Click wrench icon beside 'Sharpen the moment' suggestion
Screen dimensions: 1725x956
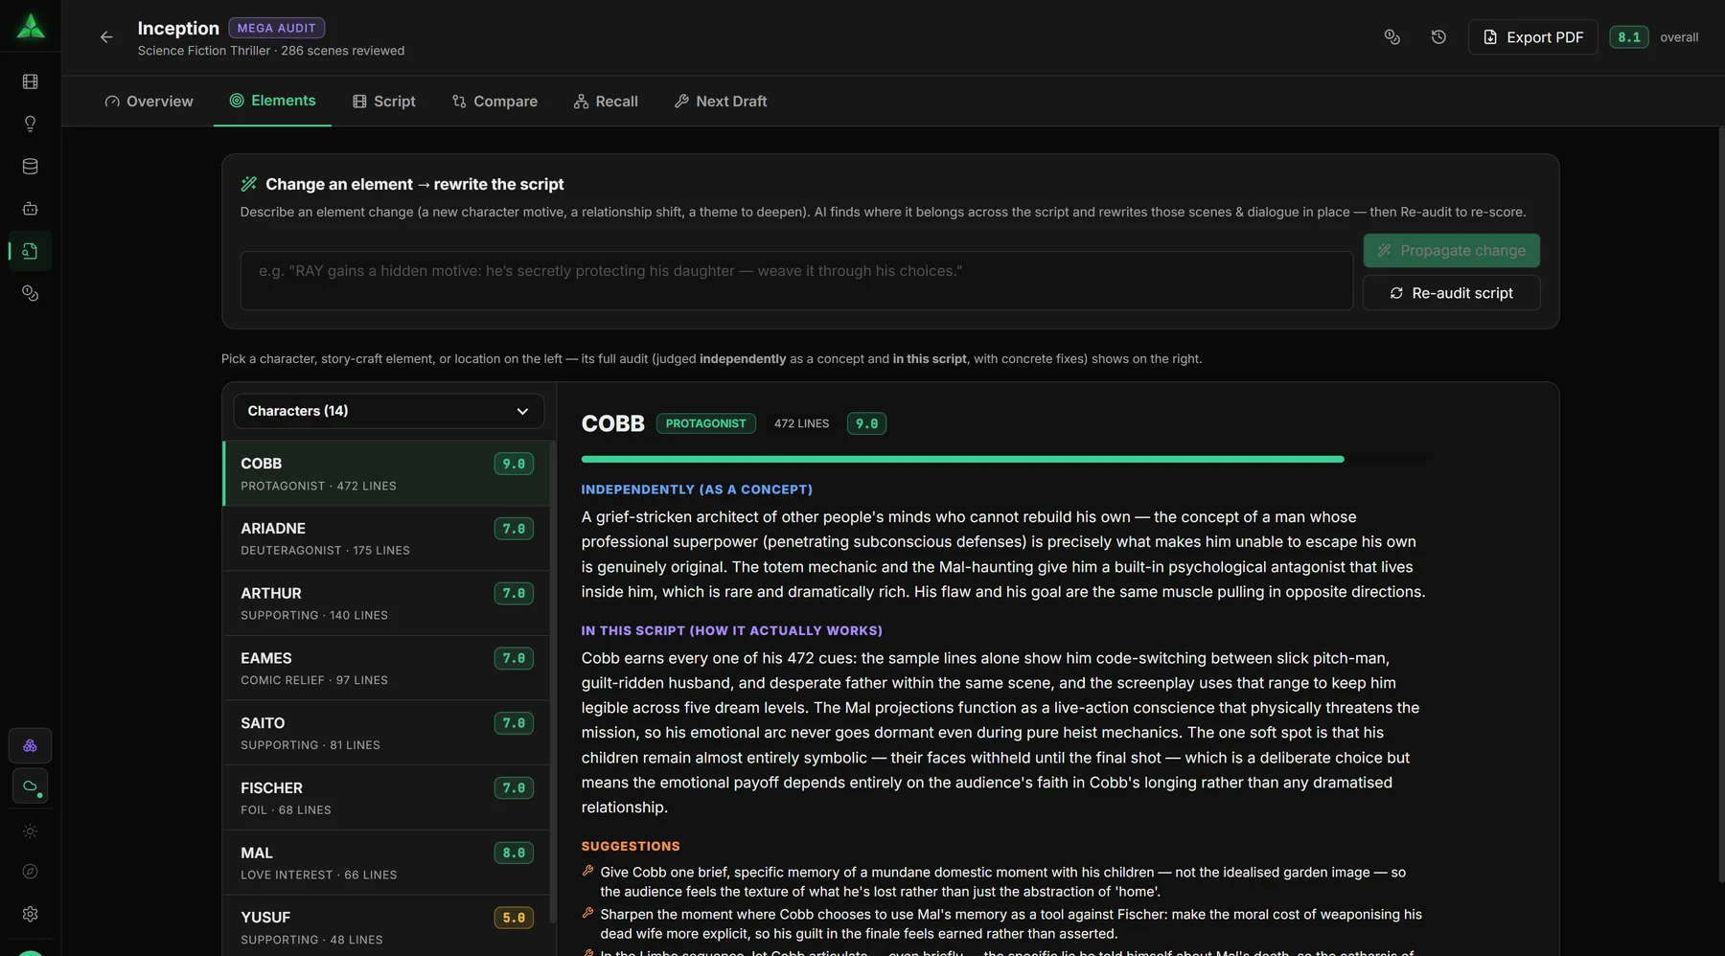(587, 913)
